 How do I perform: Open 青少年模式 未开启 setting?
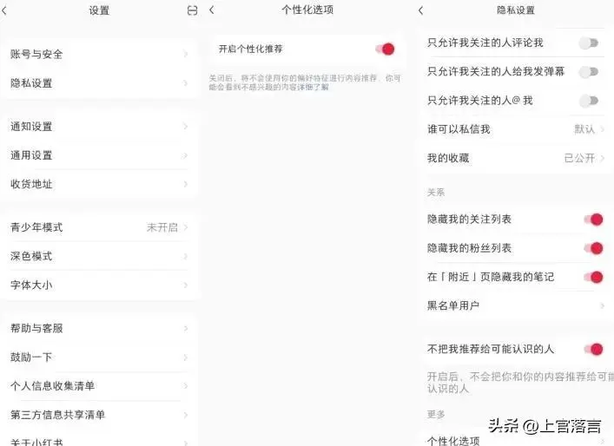165,227
